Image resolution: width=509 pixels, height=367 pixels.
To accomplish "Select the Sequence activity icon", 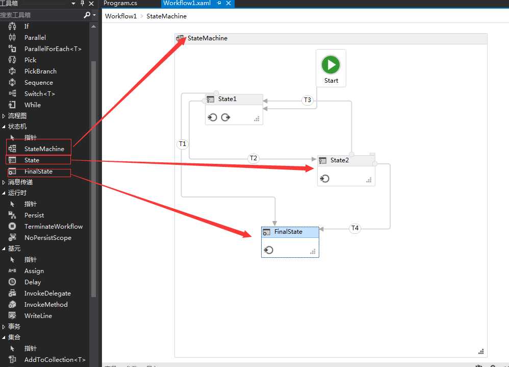I will click(12, 83).
